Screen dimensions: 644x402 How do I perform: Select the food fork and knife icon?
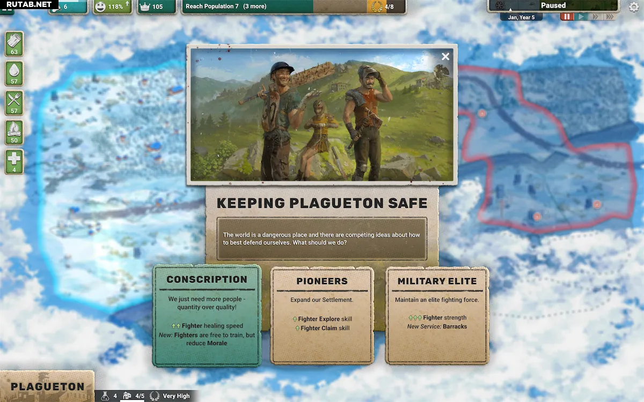tap(14, 103)
